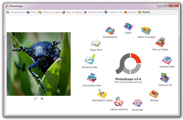The height and width of the screenshot is (120, 183).
Task: Maximize the PhotoScape window
Action: 166,5
